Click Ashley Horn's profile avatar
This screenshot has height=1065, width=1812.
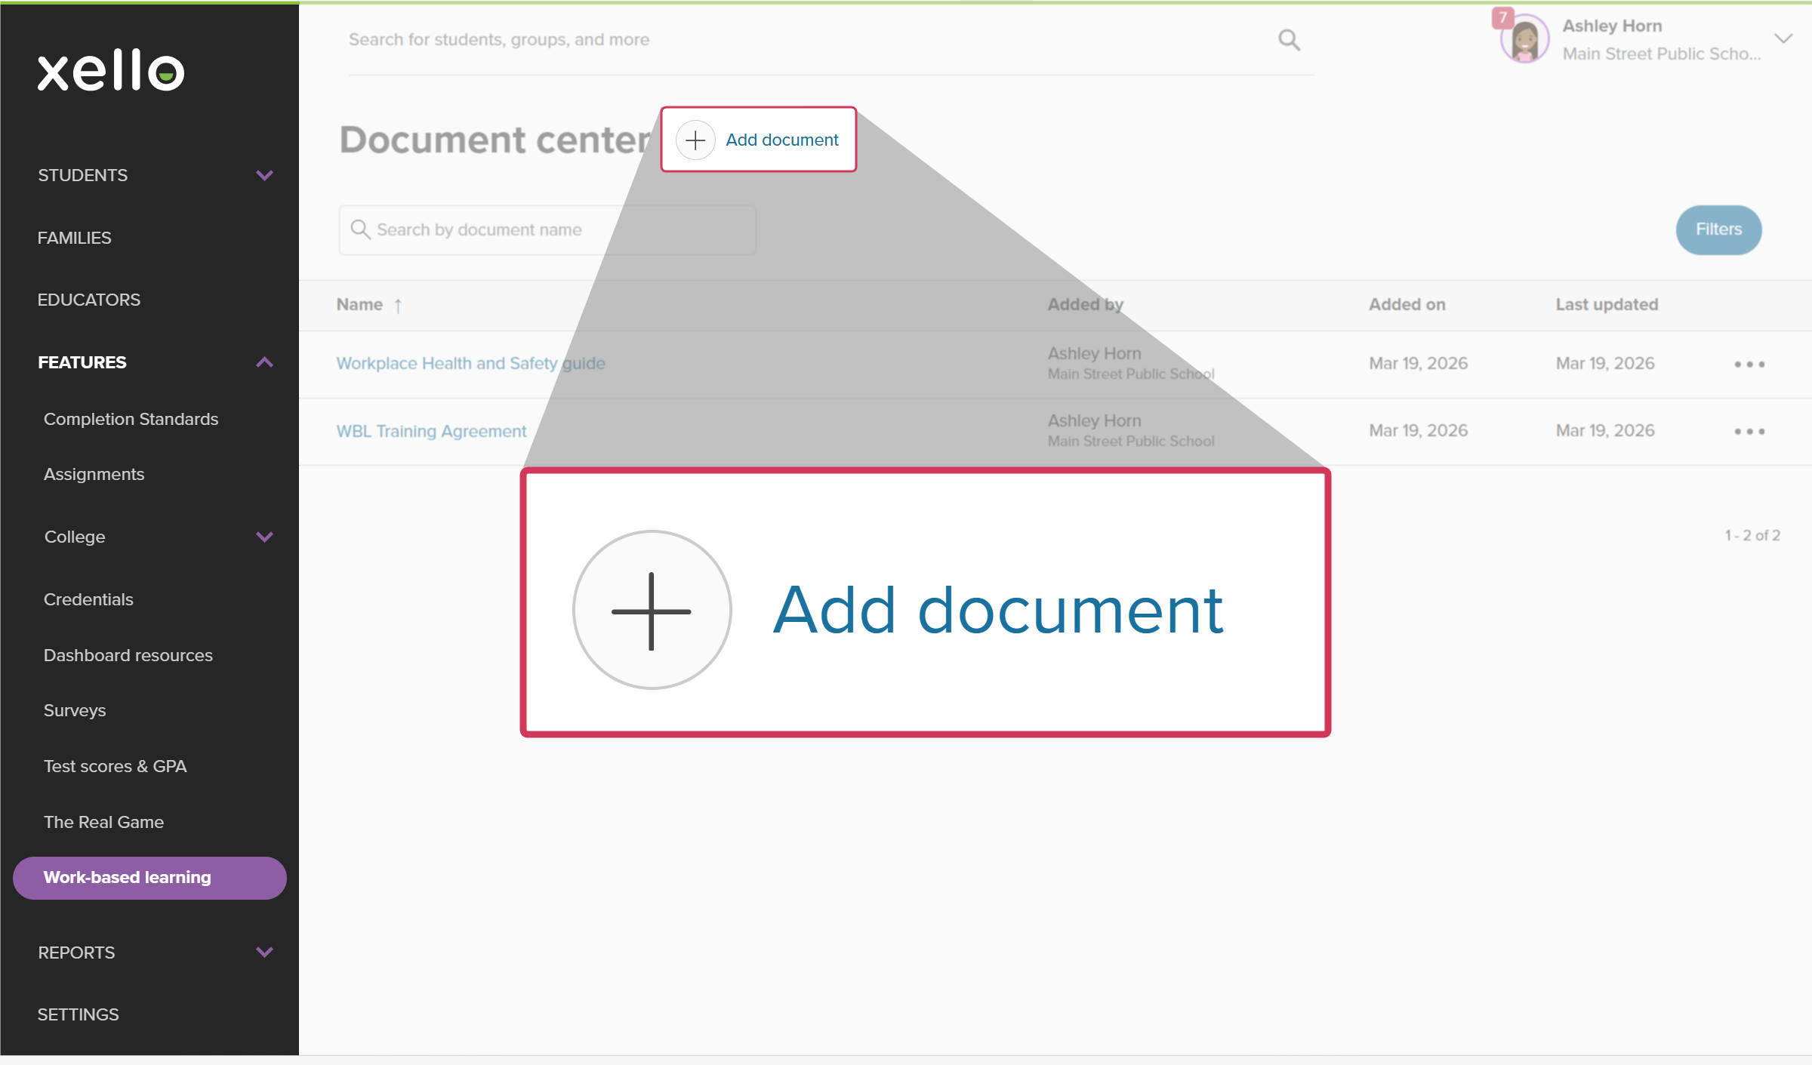(x=1524, y=40)
